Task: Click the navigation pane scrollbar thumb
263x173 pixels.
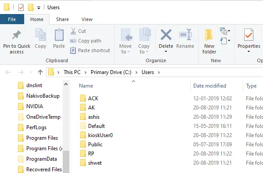Action: 66,162
